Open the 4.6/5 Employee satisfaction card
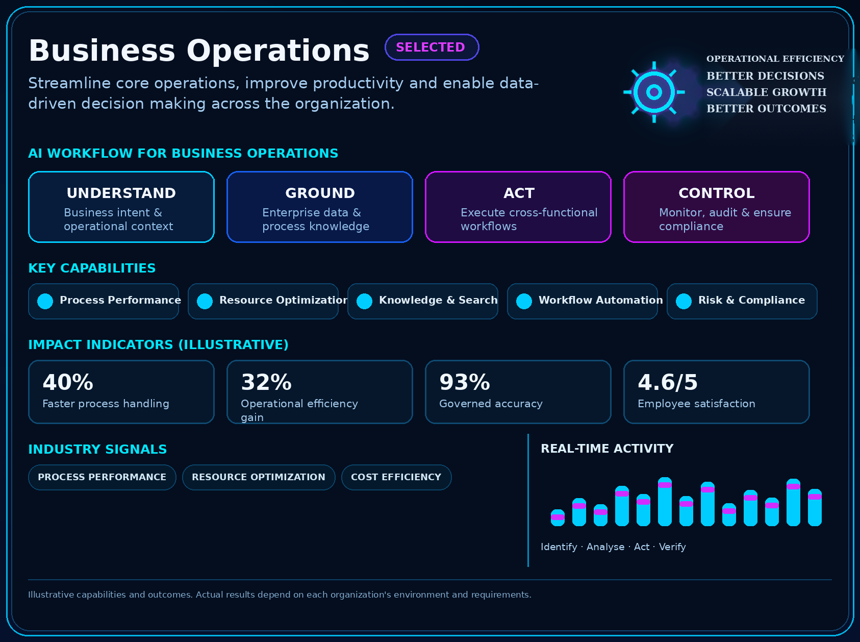The width and height of the screenshot is (860, 642). tap(717, 392)
